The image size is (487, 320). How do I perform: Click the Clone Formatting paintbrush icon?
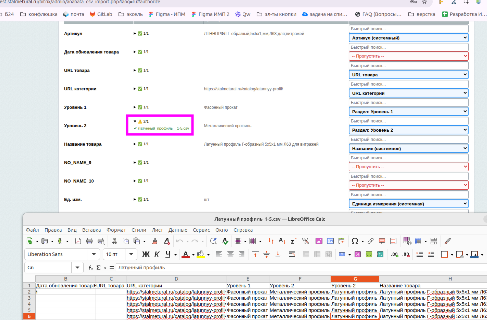click(x=154, y=241)
